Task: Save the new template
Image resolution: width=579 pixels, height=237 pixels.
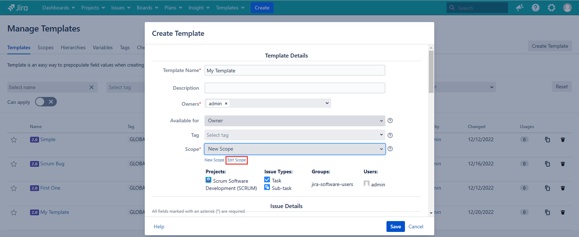Action: (395, 227)
